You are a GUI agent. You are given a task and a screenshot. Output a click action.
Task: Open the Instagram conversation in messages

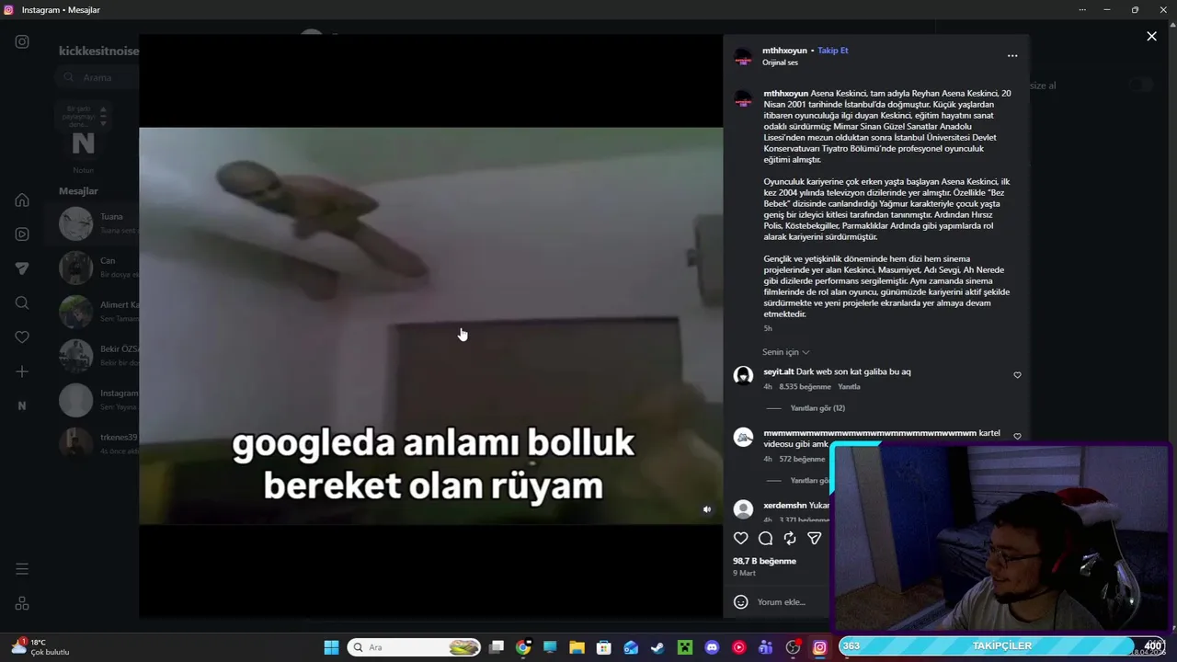coord(92,400)
